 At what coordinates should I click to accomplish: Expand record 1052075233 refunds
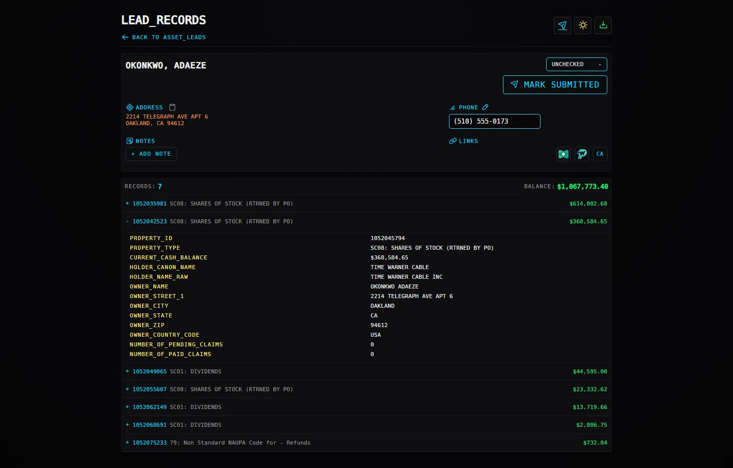point(366,443)
